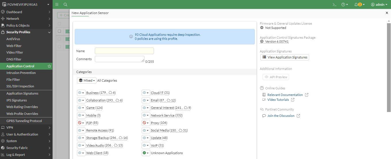Select Application Control in sidebar
This screenshot has height=159, width=391.
[x=26, y=66]
